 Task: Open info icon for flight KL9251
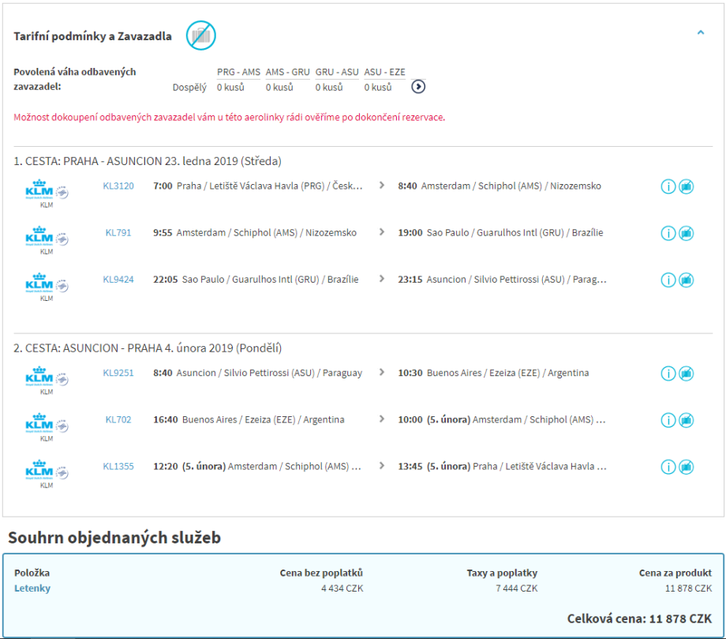click(x=668, y=374)
